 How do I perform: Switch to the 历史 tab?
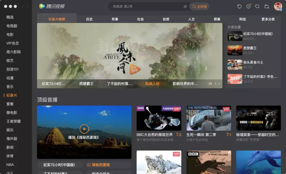[89, 19]
